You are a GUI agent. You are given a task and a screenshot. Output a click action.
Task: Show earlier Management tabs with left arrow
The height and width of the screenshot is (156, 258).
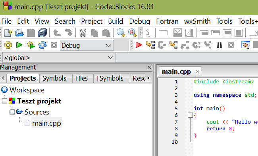pyautogui.click(x=2, y=78)
